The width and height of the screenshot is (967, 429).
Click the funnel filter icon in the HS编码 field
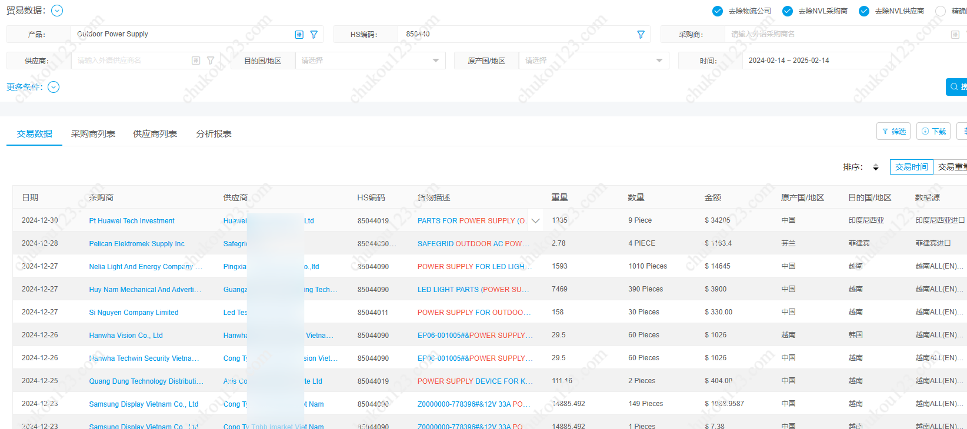point(641,35)
